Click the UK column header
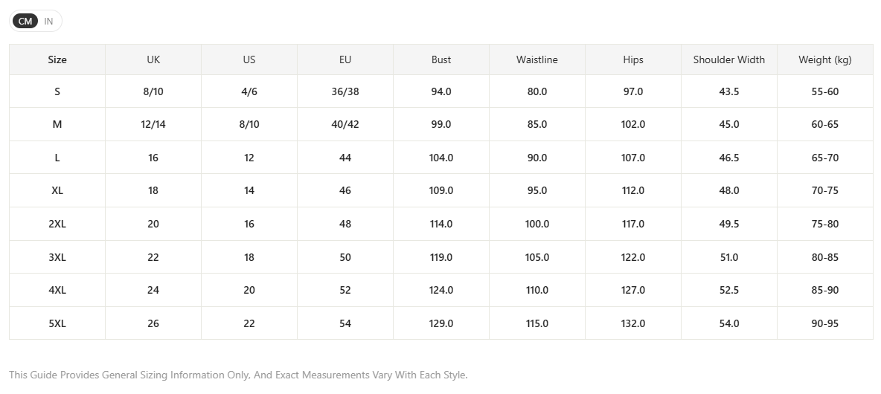This screenshot has height=394, width=881. (x=153, y=59)
